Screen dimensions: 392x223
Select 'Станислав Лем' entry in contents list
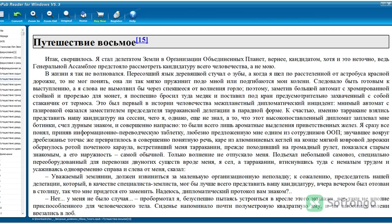coord(10,47)
